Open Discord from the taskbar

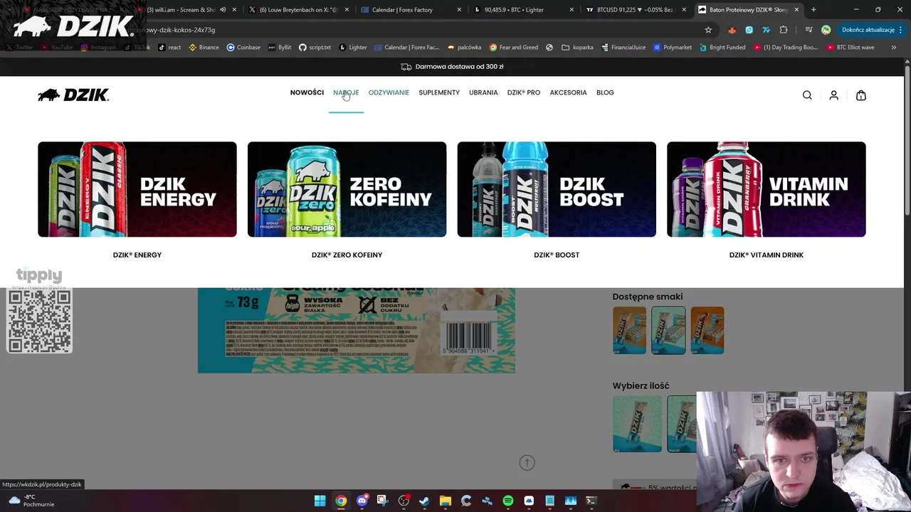pos(362,501)
